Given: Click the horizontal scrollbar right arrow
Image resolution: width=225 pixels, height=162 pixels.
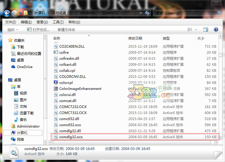Looking at the screenshot, I should pos(216,142).
